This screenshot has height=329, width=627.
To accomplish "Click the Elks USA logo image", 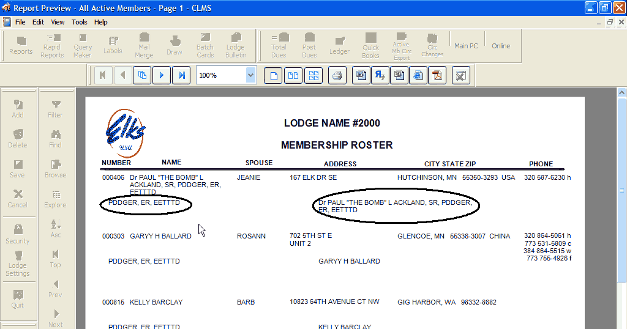I will pyautogui.click(x=126, y=133).
